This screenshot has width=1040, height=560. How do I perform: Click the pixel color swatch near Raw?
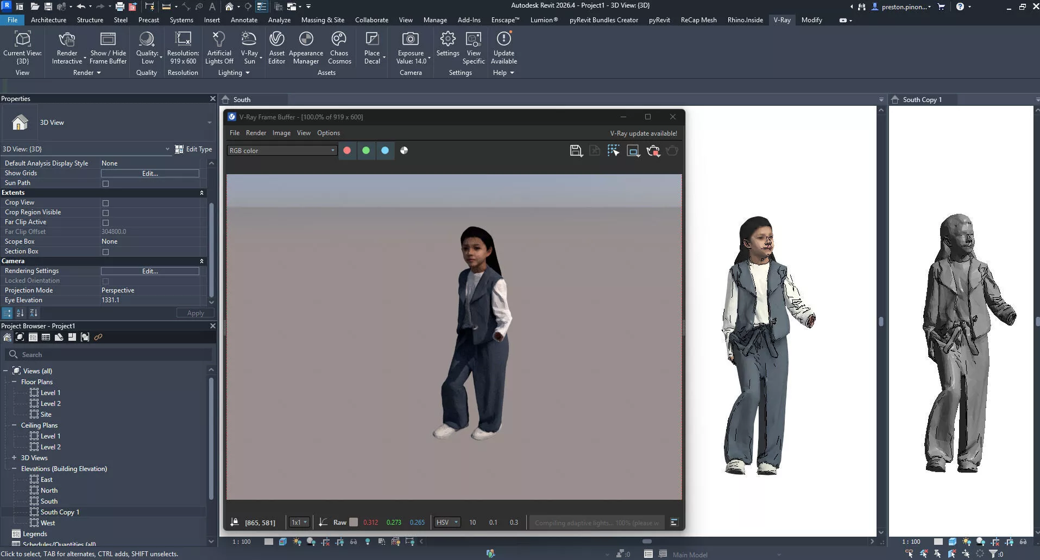click(354, 522)
